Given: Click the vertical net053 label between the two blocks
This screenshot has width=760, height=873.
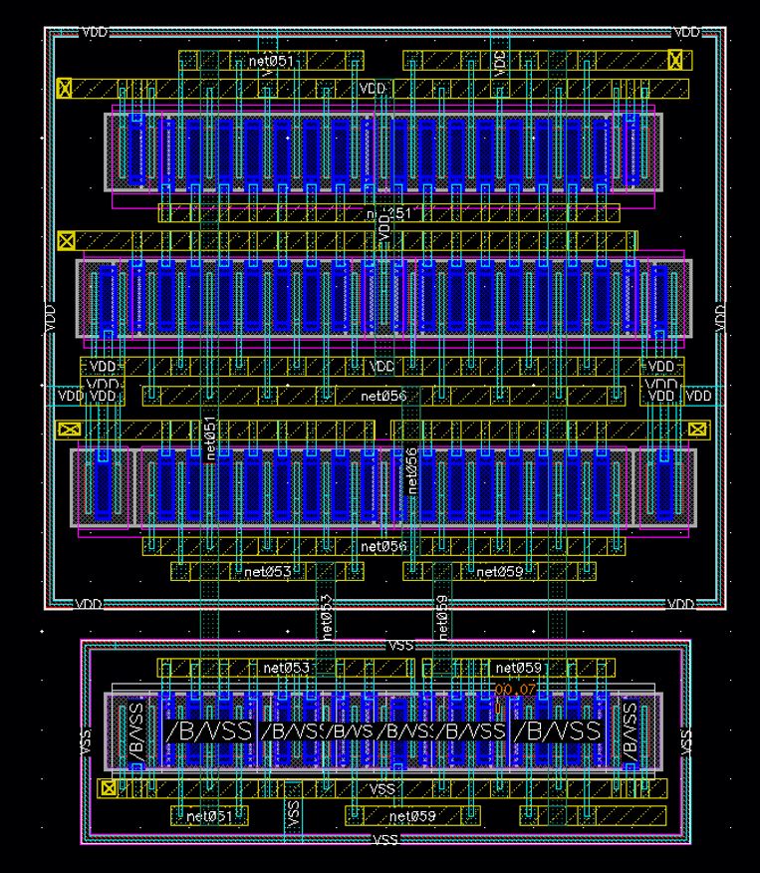Looking at the screenshot, I should (326, 617).
